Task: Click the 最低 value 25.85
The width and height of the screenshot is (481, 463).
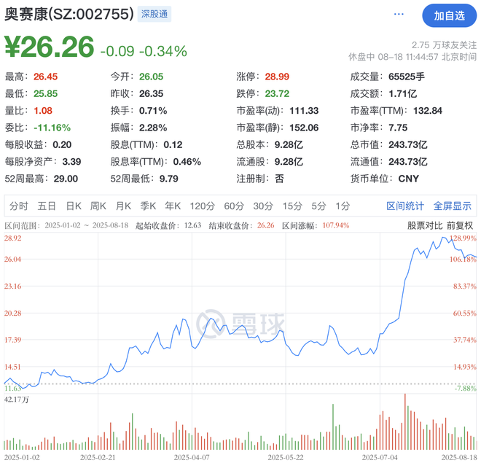Action: (x=45, y=93)
